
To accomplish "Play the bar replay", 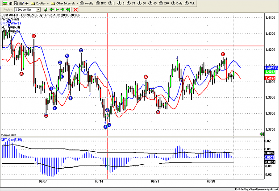I will 57,10.
